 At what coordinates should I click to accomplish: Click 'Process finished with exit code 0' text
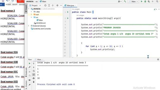coord(56,84)
